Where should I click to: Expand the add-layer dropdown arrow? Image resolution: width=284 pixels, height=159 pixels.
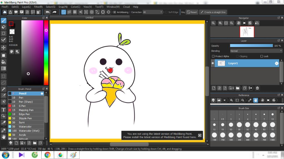tap(233, 88)
